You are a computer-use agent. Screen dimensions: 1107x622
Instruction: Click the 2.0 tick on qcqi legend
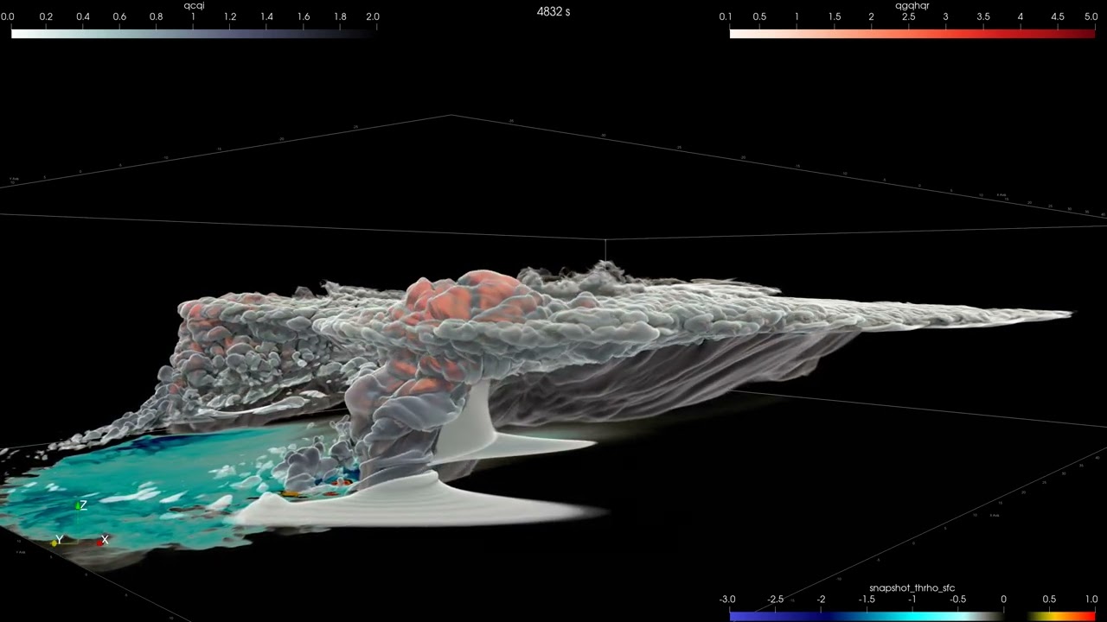tap(372, 16)
